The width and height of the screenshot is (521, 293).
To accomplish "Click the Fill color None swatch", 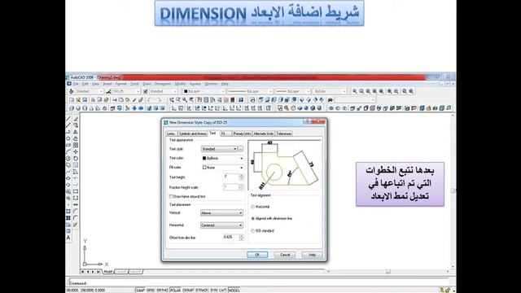I will [x=204, y=168].
